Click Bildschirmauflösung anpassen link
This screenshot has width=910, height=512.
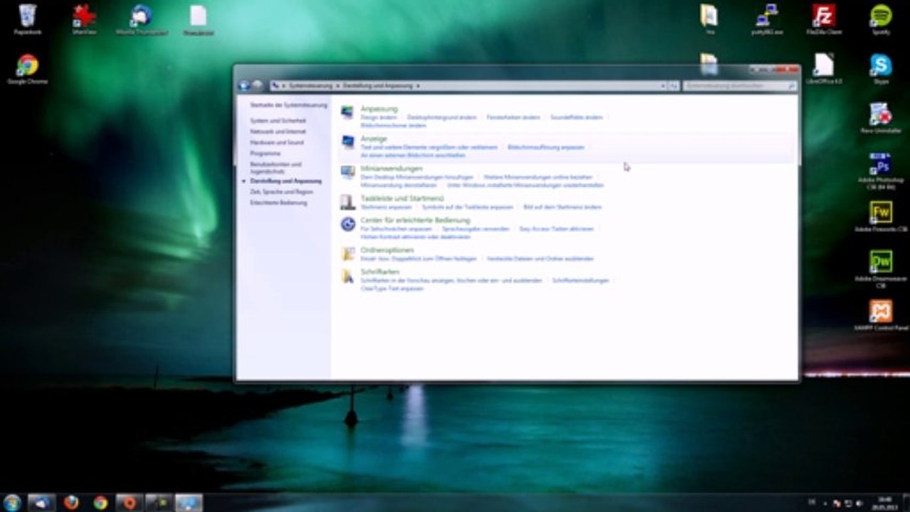(546, 147)
